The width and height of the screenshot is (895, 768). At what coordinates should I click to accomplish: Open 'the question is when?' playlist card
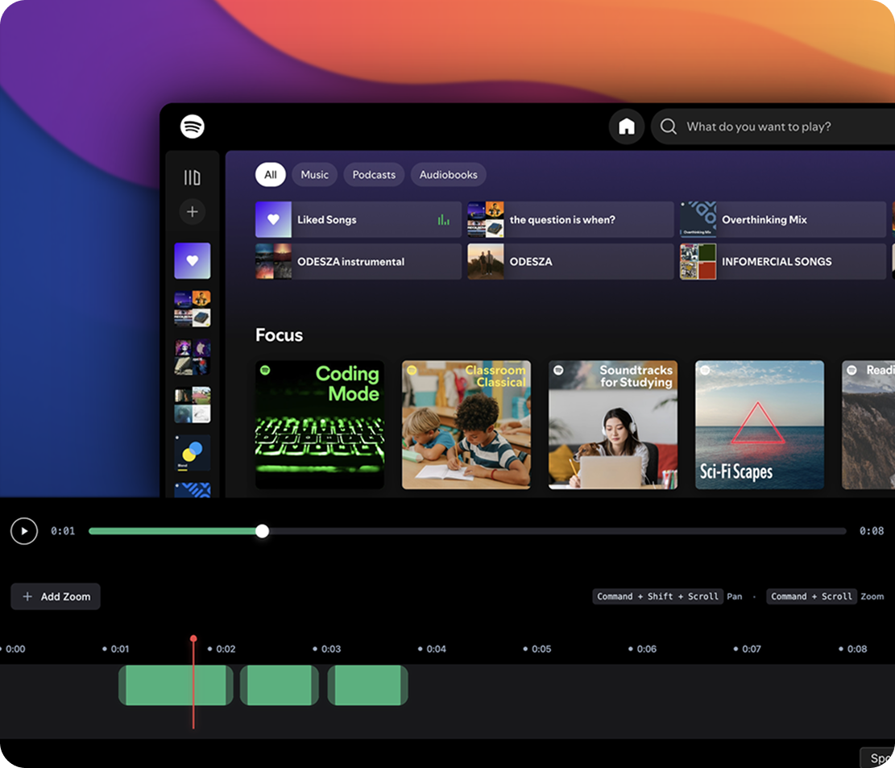click(570, 219)
